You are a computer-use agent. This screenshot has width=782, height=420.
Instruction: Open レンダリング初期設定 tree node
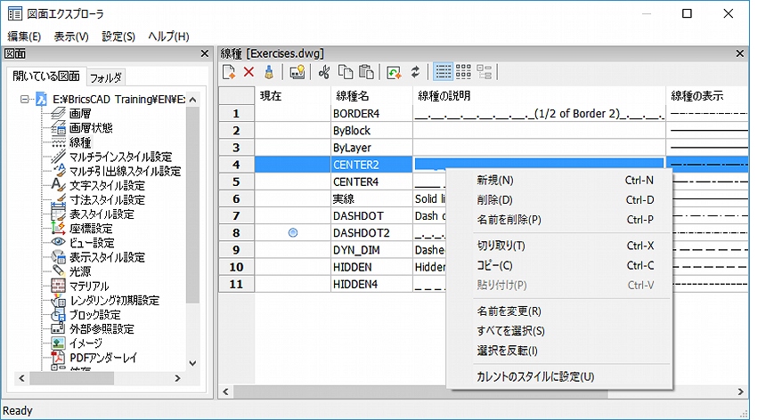(x=114, y=301)
